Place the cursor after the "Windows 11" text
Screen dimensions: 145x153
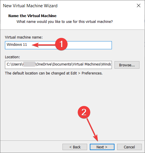pos(27,45)
